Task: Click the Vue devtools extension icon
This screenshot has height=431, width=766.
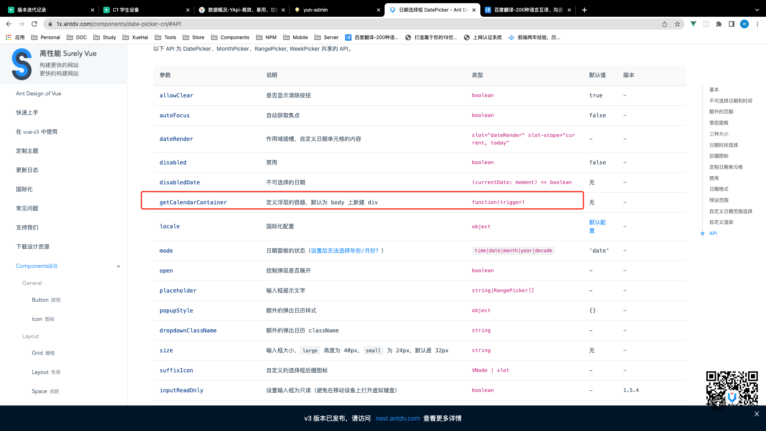Action: tap(693, 24)
